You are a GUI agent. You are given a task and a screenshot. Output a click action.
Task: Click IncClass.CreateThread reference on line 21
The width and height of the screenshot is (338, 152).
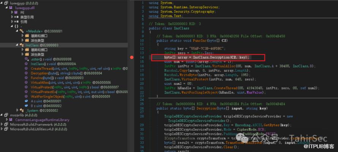[x=216, y=88]
